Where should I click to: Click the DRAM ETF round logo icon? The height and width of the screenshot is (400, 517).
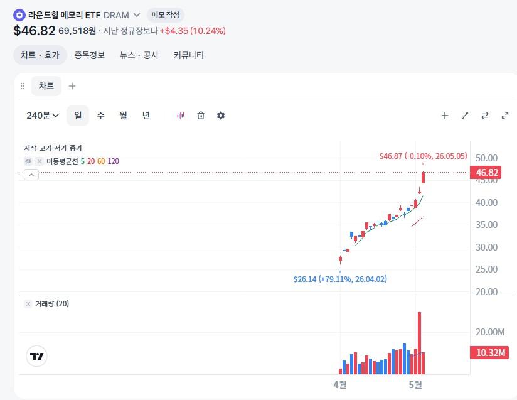19,15
